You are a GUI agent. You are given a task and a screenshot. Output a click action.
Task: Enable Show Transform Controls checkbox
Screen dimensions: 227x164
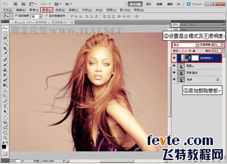(x=47, y=16)
